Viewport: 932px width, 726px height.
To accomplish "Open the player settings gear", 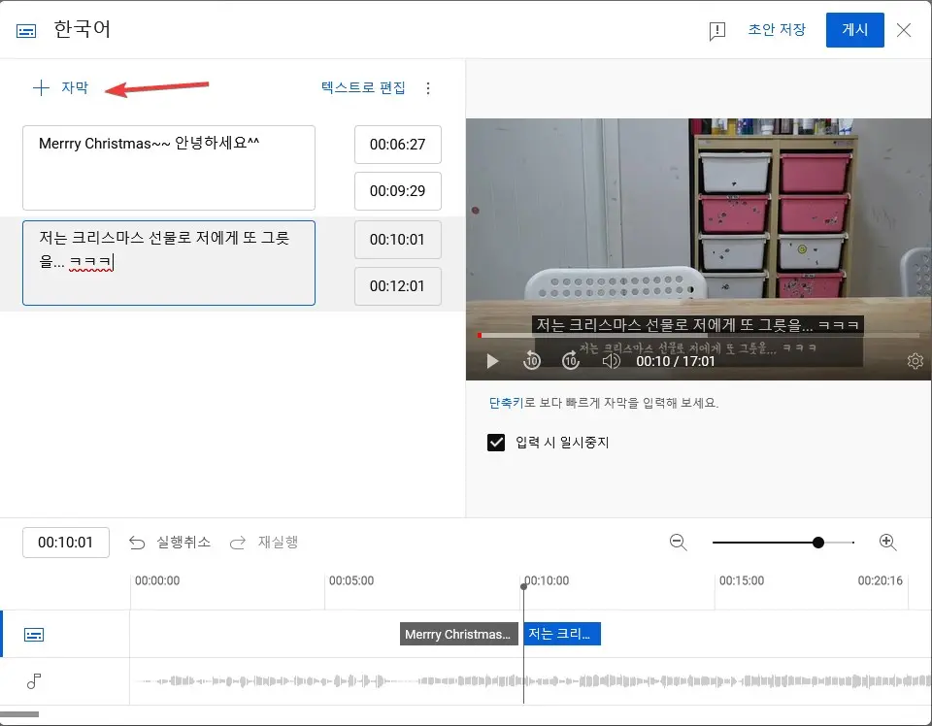I will click(x=915, y=360).
